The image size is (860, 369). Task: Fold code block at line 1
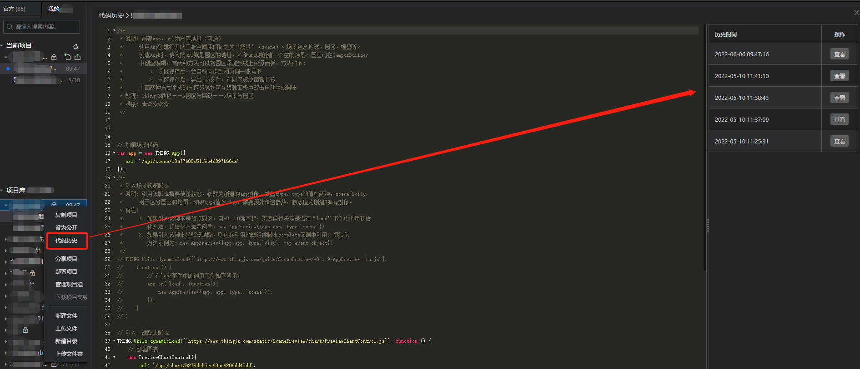(x=114, y=30)
